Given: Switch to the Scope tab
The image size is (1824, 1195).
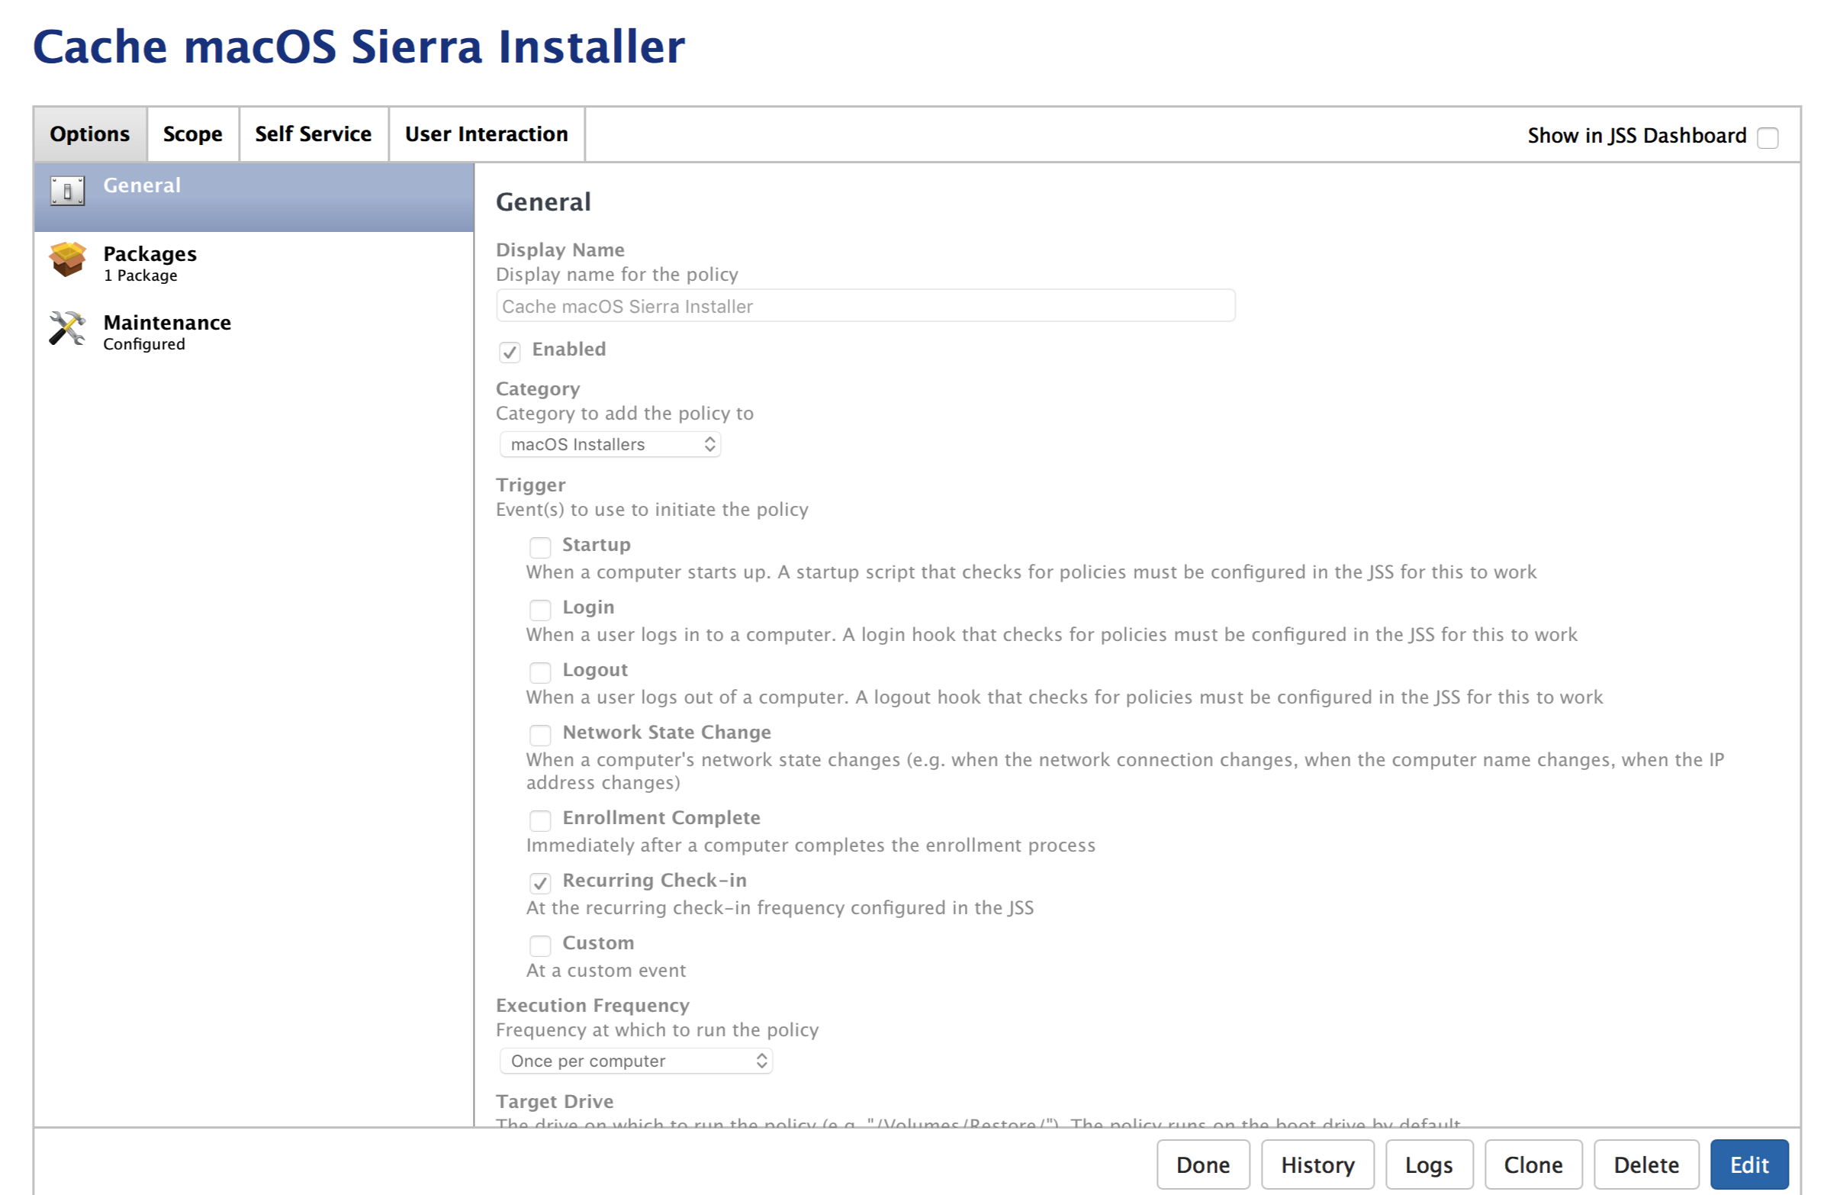Looking at the screenshot, I should [x=193, y=134].
